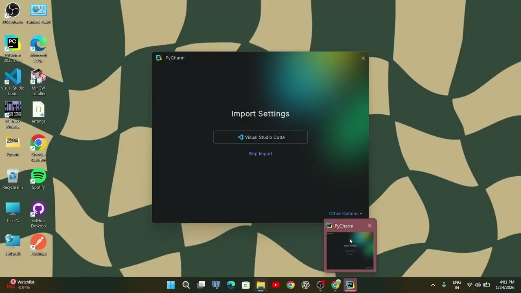Click the PyCharm logo in dialog title bar
Image resolution: width=521 pixels, height=293 pixels.
click(x=159, y=58)
